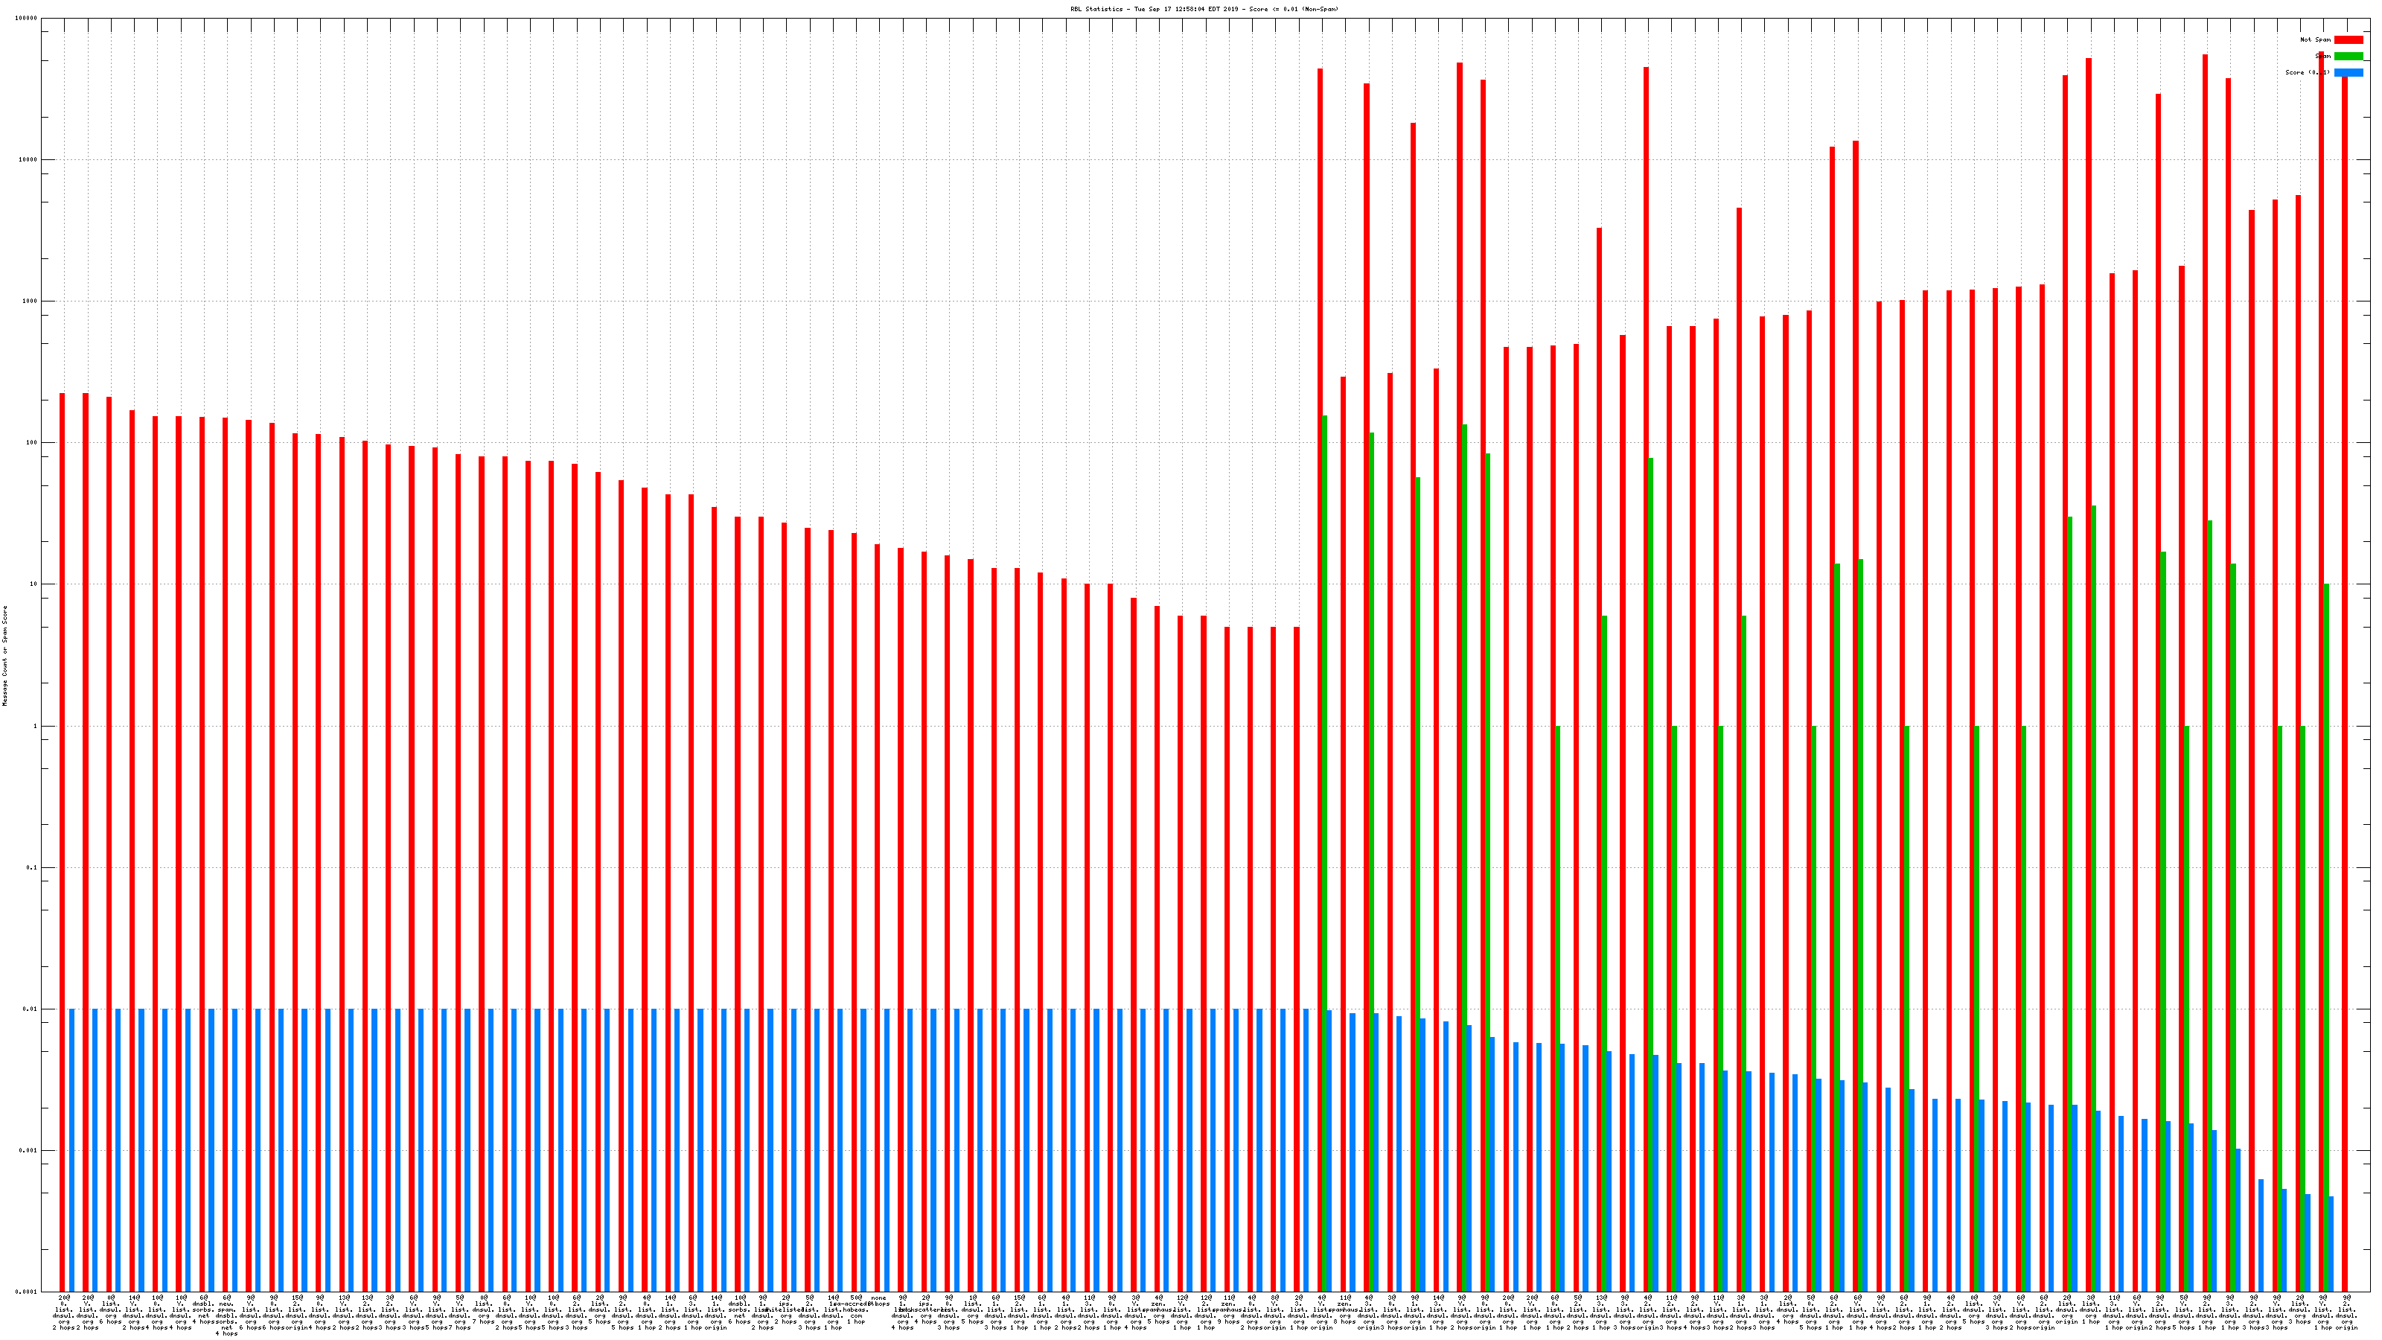Click the red Not Spam legend swatch

click(x=2348, y=39)
